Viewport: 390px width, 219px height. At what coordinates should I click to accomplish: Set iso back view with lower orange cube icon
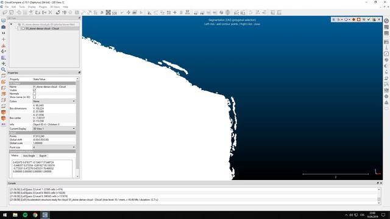click(4, 118)
